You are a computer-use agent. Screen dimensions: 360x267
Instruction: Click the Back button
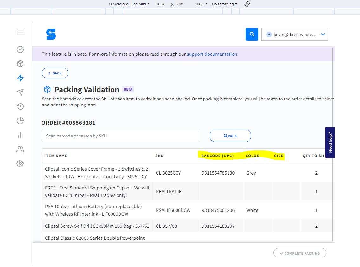click(x=55, y=73)
